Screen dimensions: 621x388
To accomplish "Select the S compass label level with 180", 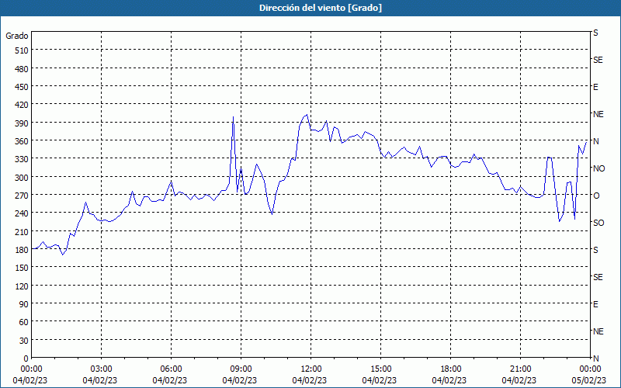I will (x=595, y=250).
